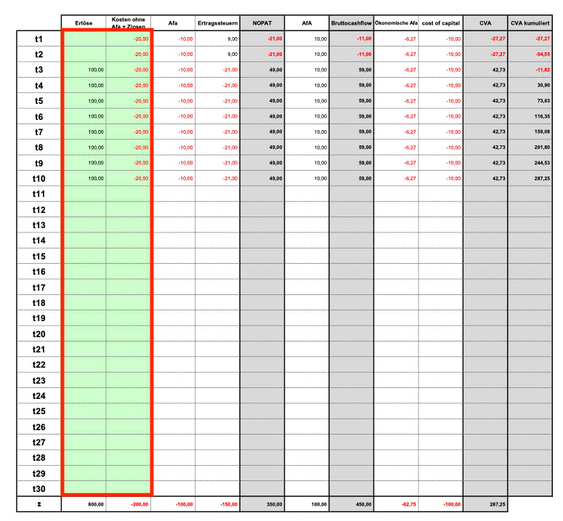Click the Bruttocashflow value 59,00 in row t9
Viewport: 563px width, 521px height.
[365, 163]
